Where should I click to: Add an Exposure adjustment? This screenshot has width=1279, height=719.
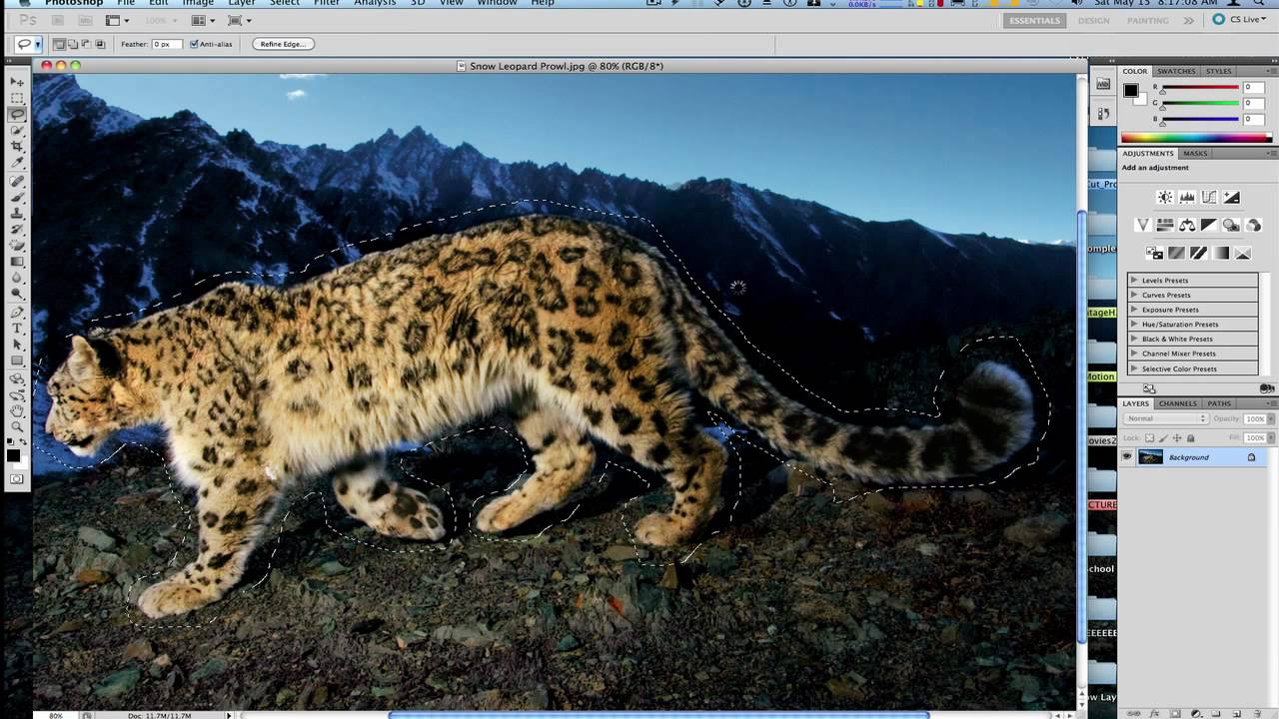[1231, 198]
